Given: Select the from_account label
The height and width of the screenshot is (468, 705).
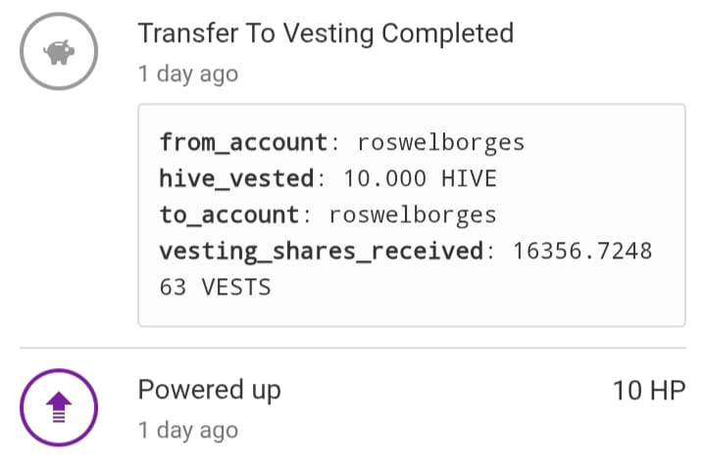Looking at the screenshot, I should (x=243, y=143).
